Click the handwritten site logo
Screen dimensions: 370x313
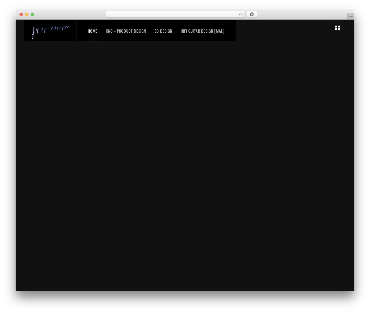point(50,32)
